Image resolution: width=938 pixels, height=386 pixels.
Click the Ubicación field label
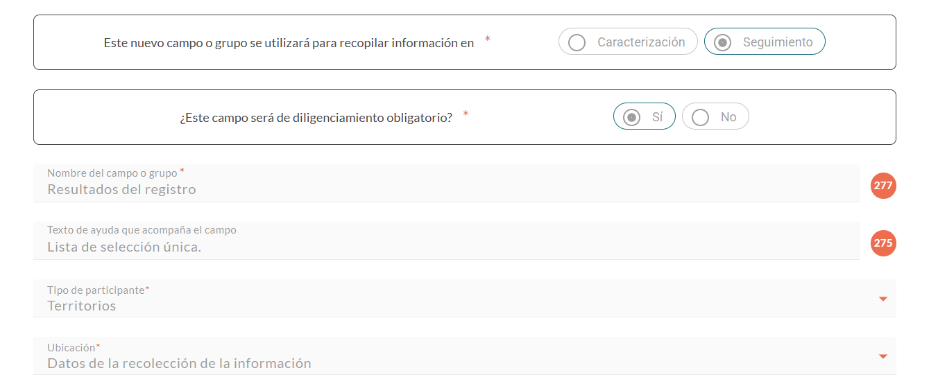pyautogui.click(x=71, y=347)
